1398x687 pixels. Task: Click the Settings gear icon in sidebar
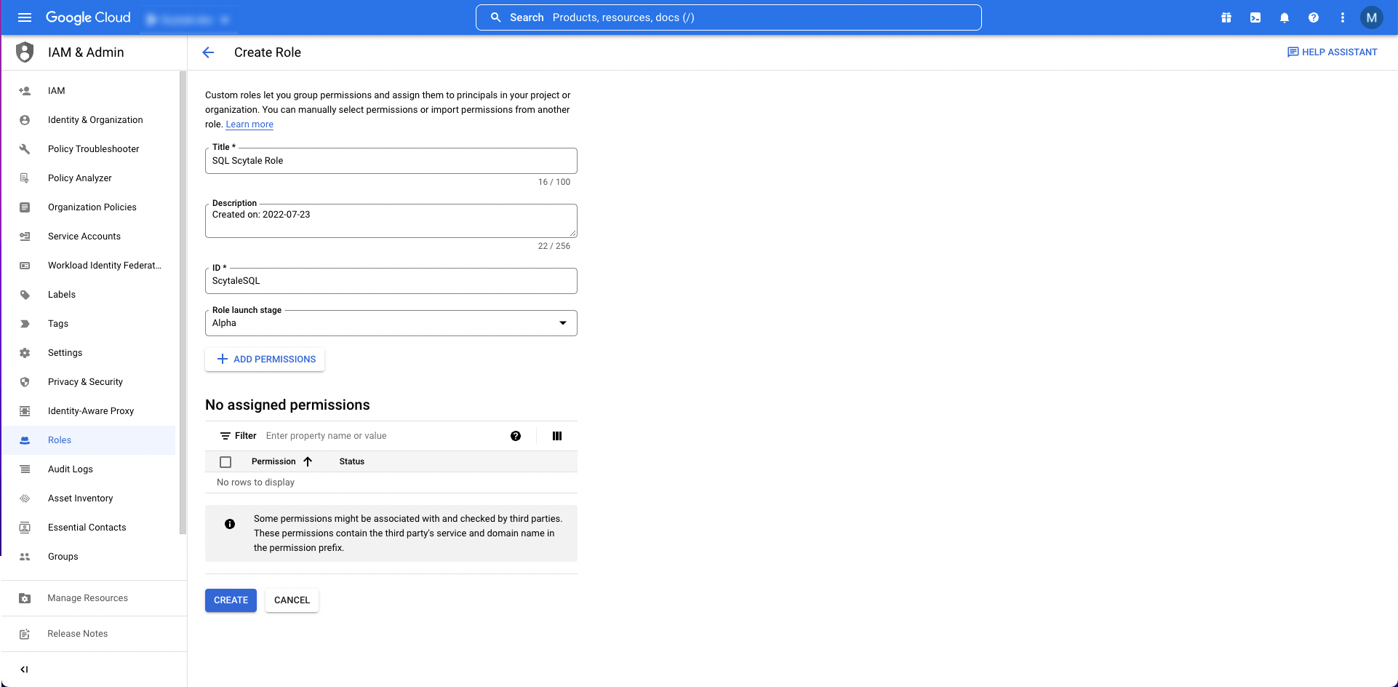coord(25,353)
